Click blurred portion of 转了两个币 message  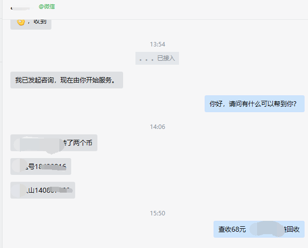(39, 145)
